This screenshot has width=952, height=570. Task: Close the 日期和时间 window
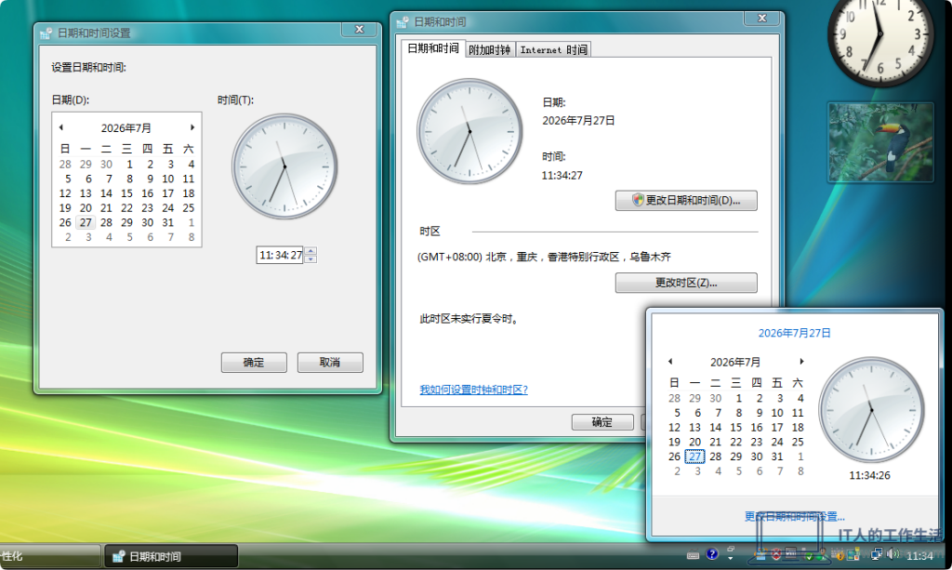762,19
